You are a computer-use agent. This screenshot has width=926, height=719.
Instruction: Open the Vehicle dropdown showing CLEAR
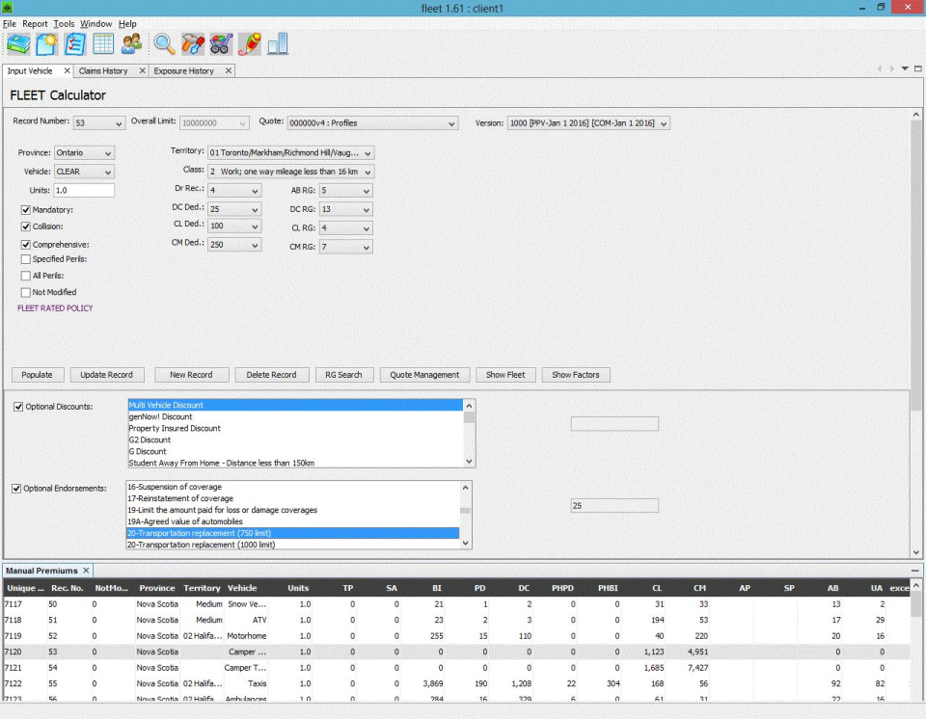click(84, 172)
